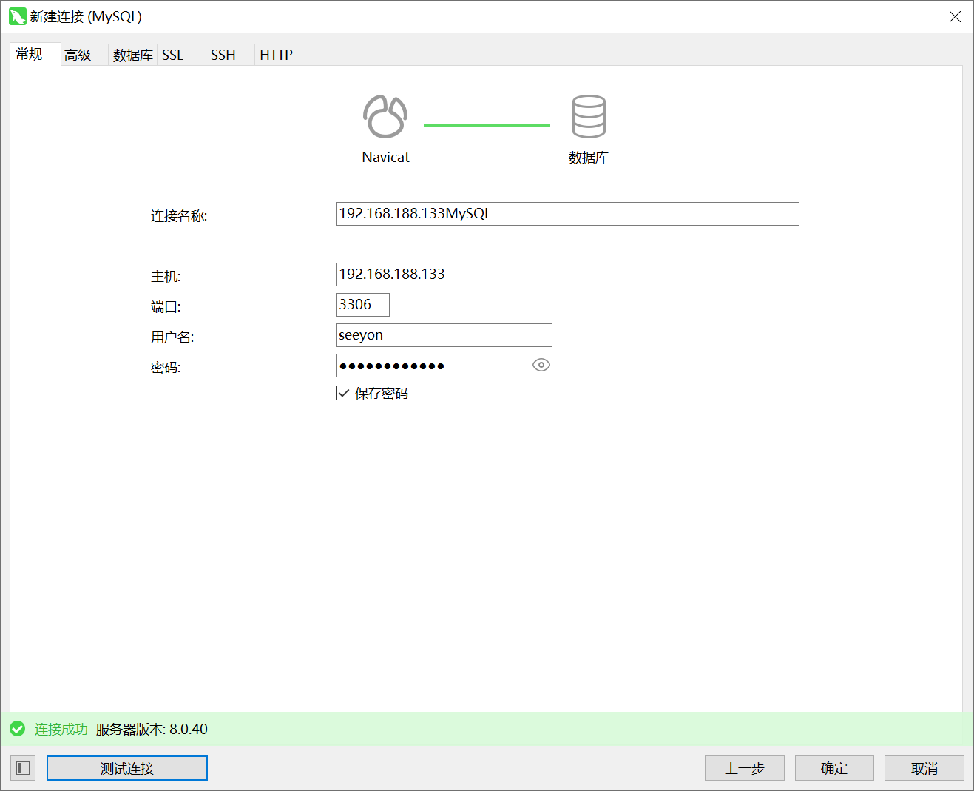Close the 新建连接 dialog window
974x791 pixels.
[x=956, y=16]
